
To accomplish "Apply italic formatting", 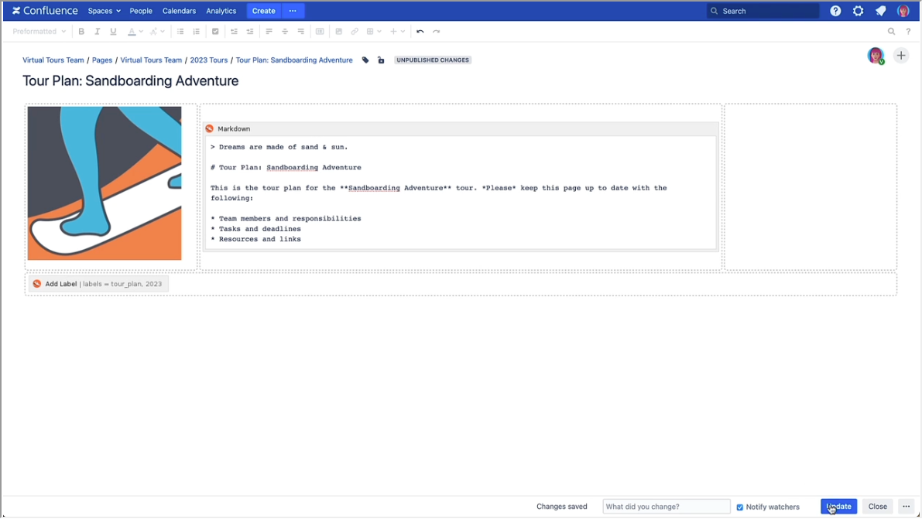I will (x=97, y=31).
